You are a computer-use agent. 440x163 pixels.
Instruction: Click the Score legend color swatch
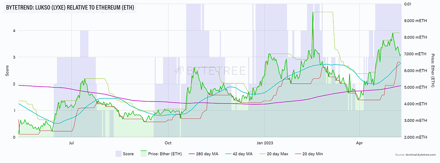pos(118,154)
